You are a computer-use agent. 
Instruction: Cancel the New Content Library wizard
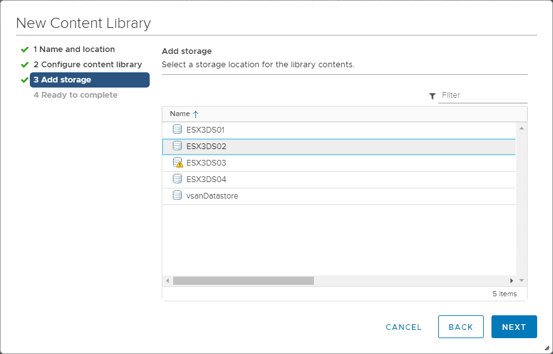[403, 327]
